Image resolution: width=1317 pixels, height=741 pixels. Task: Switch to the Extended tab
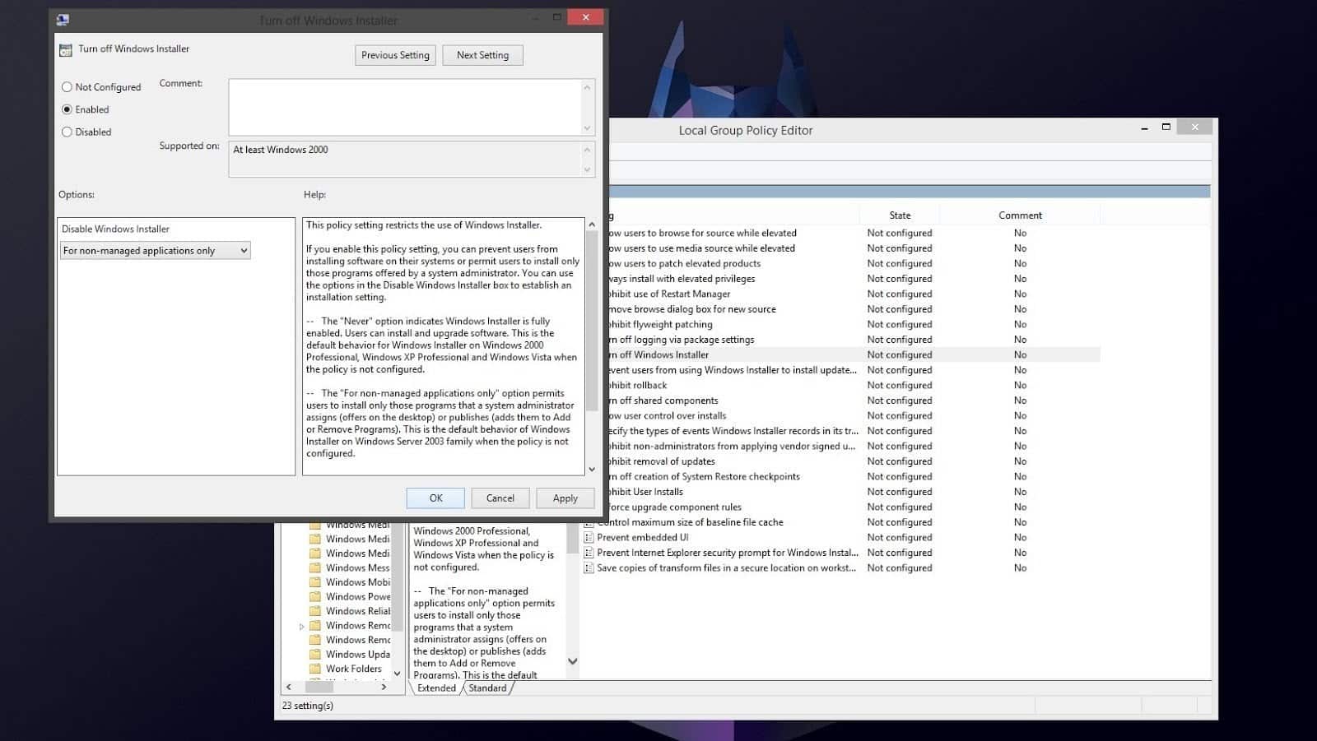pyautogui.click(x=436, y=688)
